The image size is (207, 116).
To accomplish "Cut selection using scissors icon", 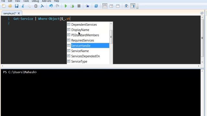I will [x=23, y=6].
